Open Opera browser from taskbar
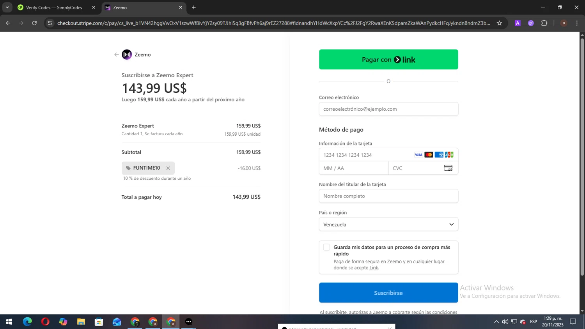 (x=45, y=322)
